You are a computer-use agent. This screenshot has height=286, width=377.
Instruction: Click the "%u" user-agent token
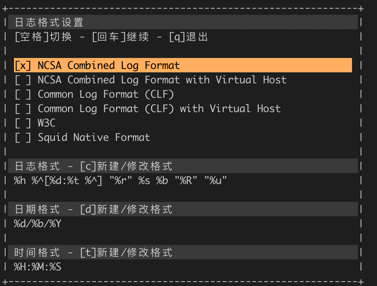point(216,181)
